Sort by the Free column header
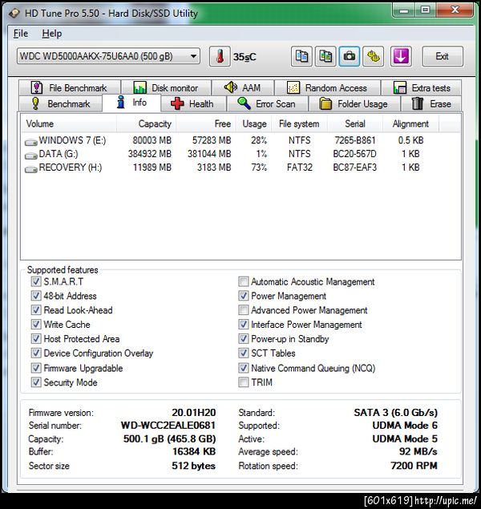The image size is (481, 509). pos(206,123)
